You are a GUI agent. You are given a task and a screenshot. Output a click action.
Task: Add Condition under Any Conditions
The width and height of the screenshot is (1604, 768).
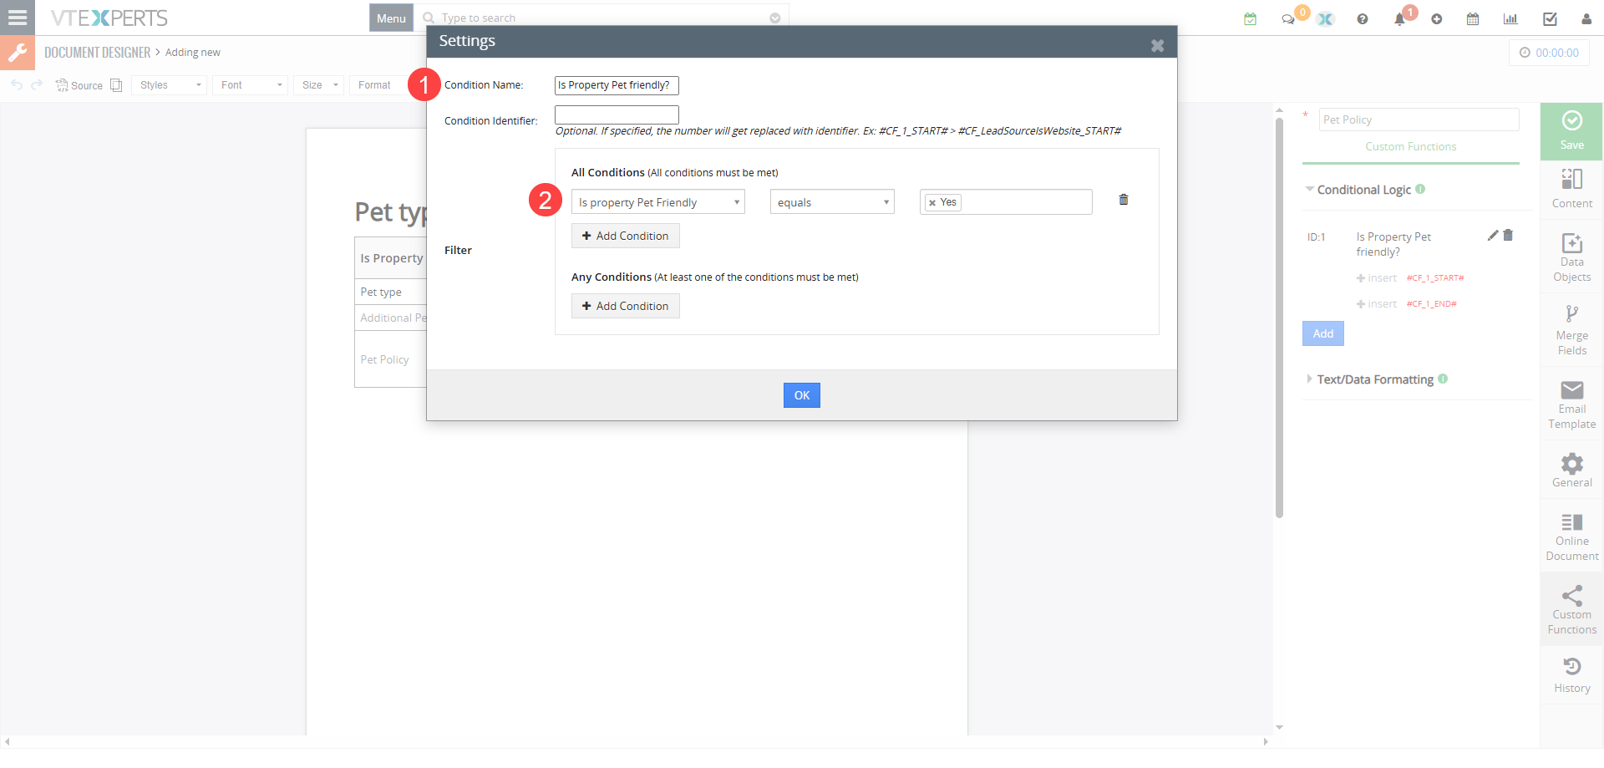click(x=625, y=306)
